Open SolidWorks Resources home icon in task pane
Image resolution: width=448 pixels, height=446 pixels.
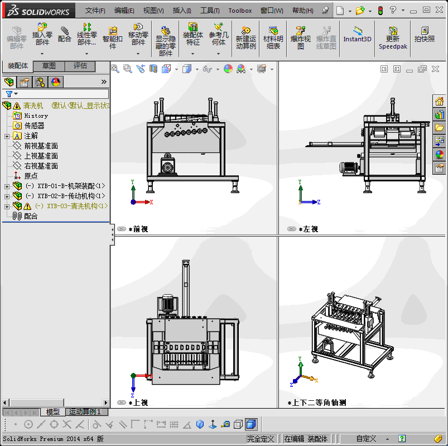click(x=439, y=101)
